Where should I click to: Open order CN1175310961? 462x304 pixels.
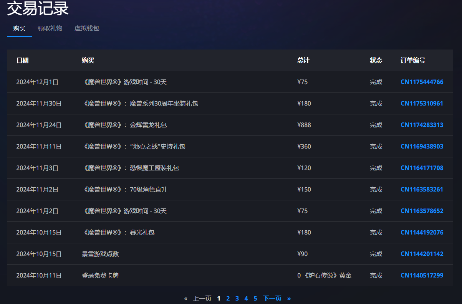[422, 104]
